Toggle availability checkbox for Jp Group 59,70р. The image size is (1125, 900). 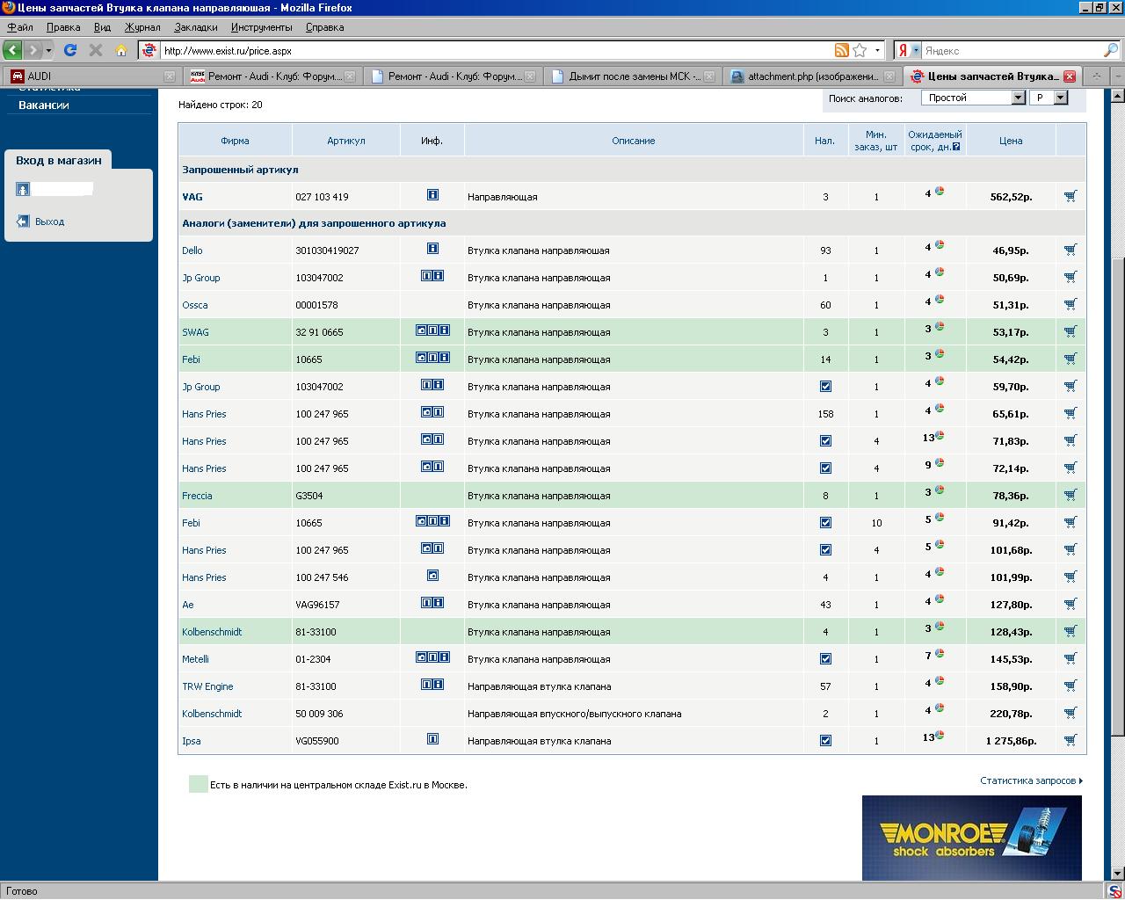825,386
